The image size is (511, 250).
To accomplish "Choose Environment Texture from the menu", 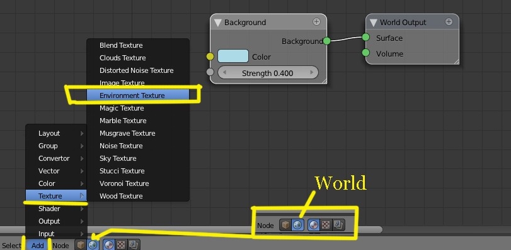I will pos(138,95).
